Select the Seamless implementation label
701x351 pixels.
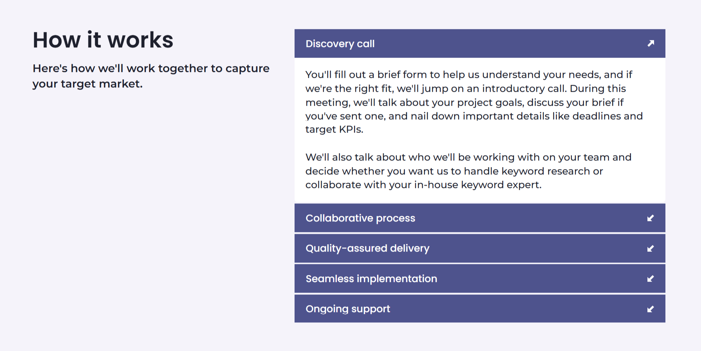[371, 279]
